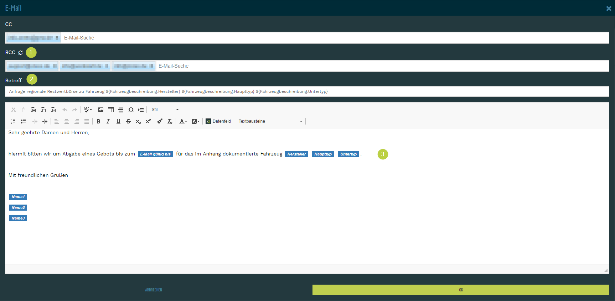This screenshot has width=615, height=301.
Task: Click the numbered list icon
Action: pyautogui.click(x=13, y=121)
